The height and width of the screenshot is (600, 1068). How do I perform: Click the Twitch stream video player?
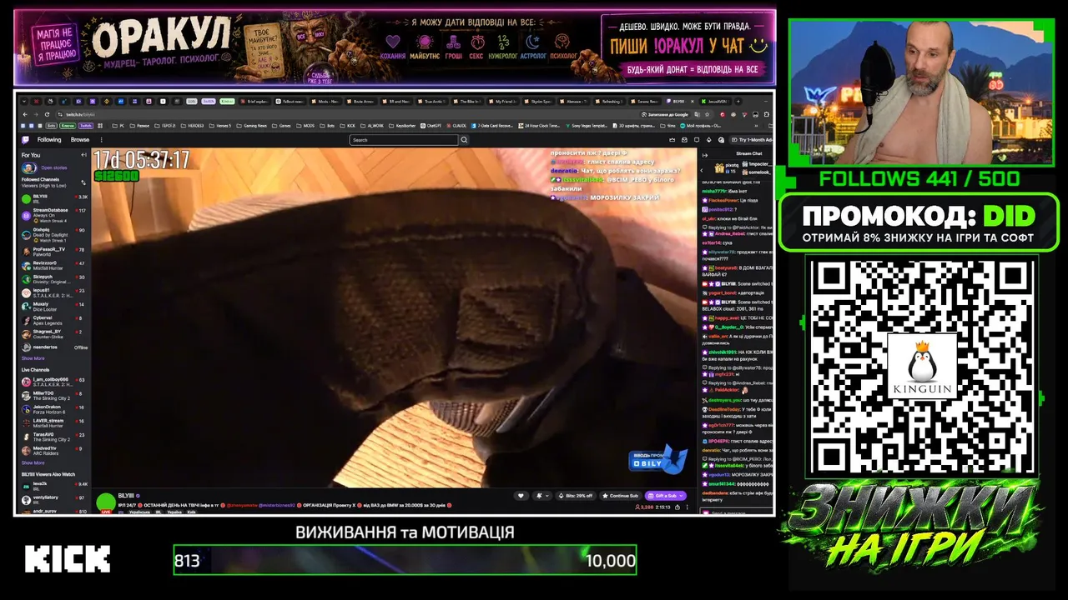[x=394, y=317]
